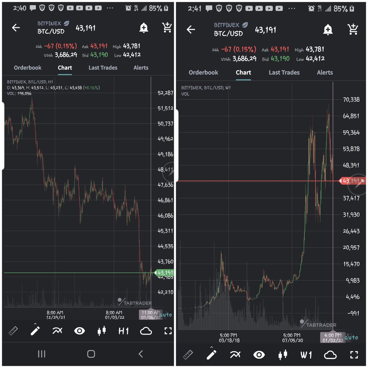Tap Android home button
This screenshot has width=368, height=368.
coord(91,354)
